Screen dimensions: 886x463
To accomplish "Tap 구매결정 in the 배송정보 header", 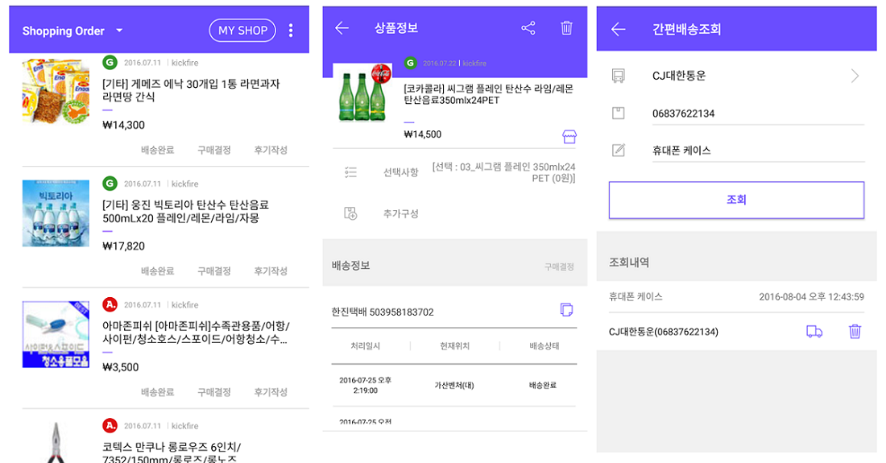I will coord(559,267).
